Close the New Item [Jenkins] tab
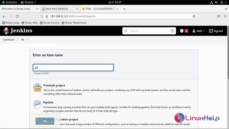 coord(77,9)
